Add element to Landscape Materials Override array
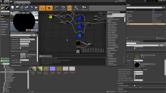Viewport: 166px width, 93px height. (x=144, y=69)
